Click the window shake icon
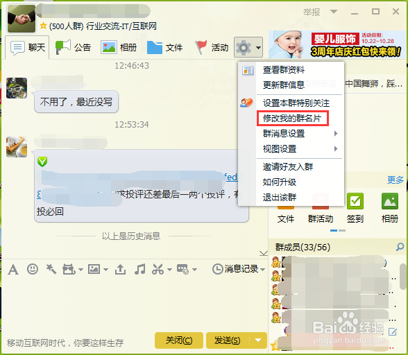Viewport: 408px width, 355px height. [69, 269]
